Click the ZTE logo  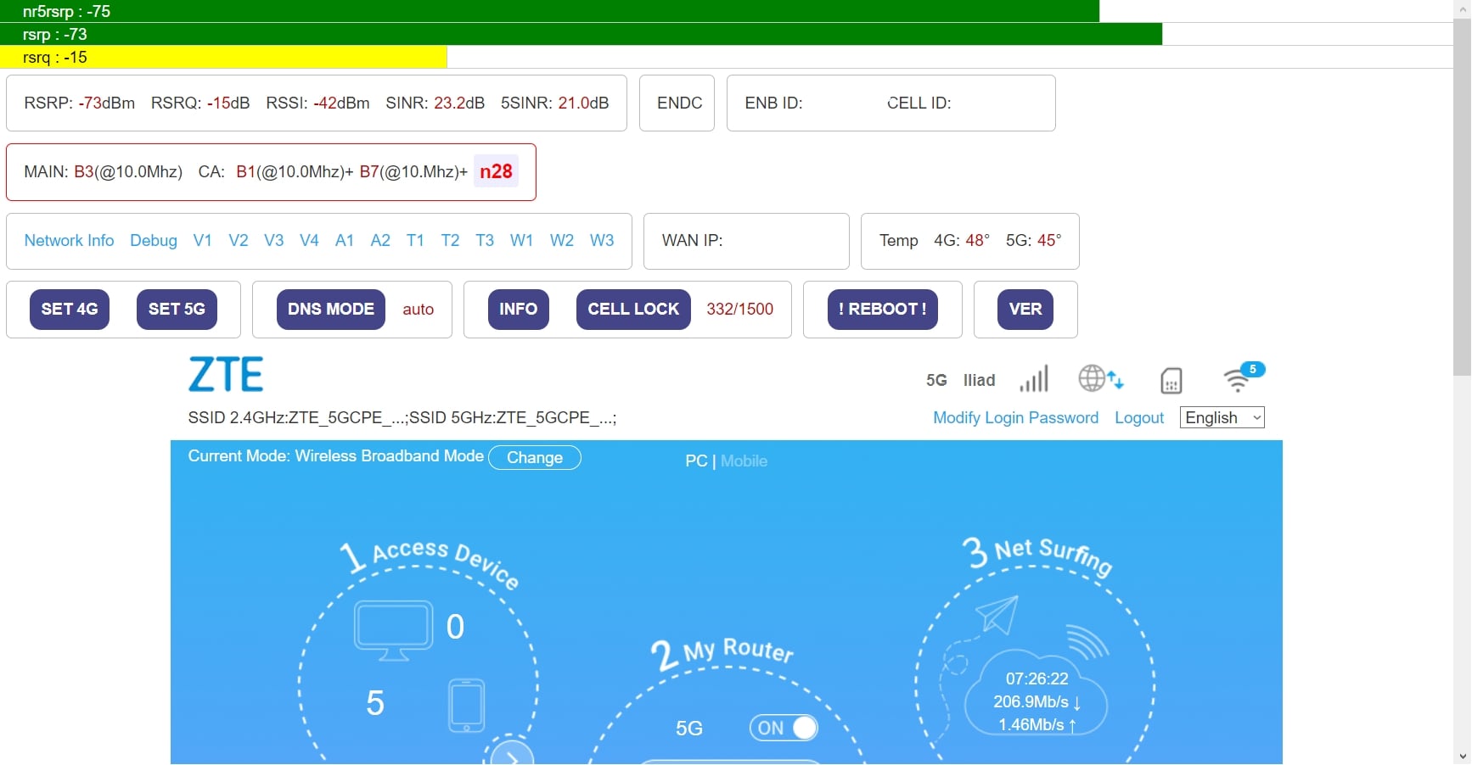pos(226,375)
